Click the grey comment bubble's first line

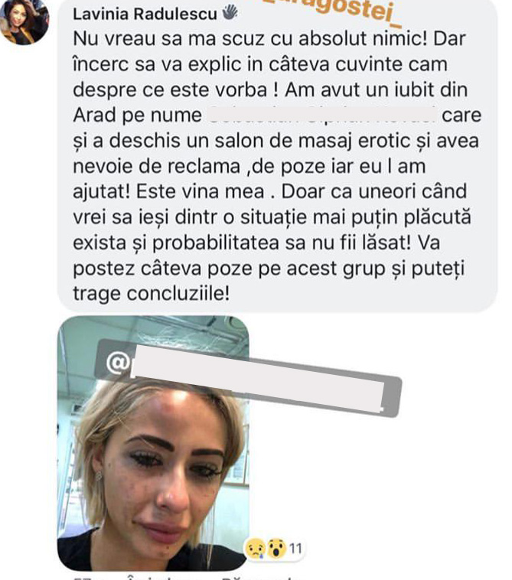pos(269,38)
